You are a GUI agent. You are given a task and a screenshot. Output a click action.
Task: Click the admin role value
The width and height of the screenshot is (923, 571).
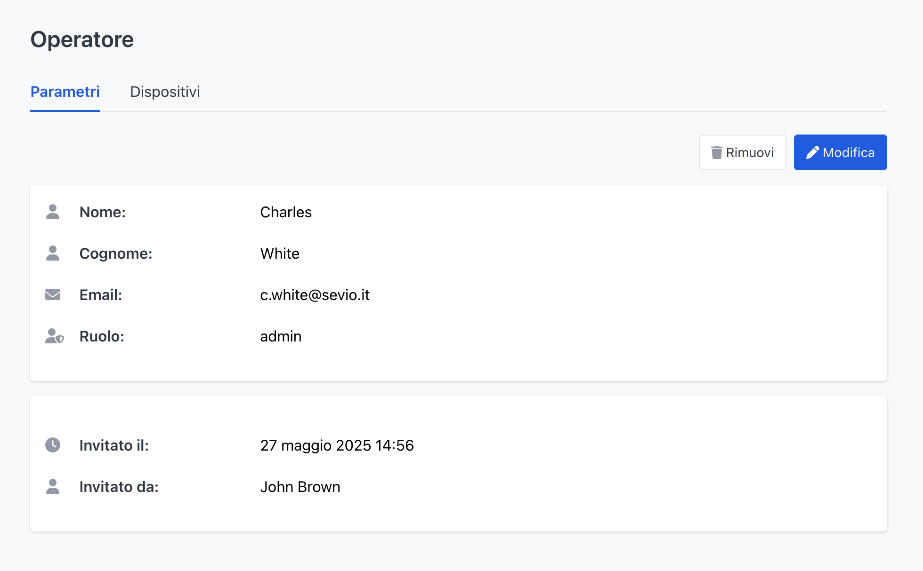[281, 336]
